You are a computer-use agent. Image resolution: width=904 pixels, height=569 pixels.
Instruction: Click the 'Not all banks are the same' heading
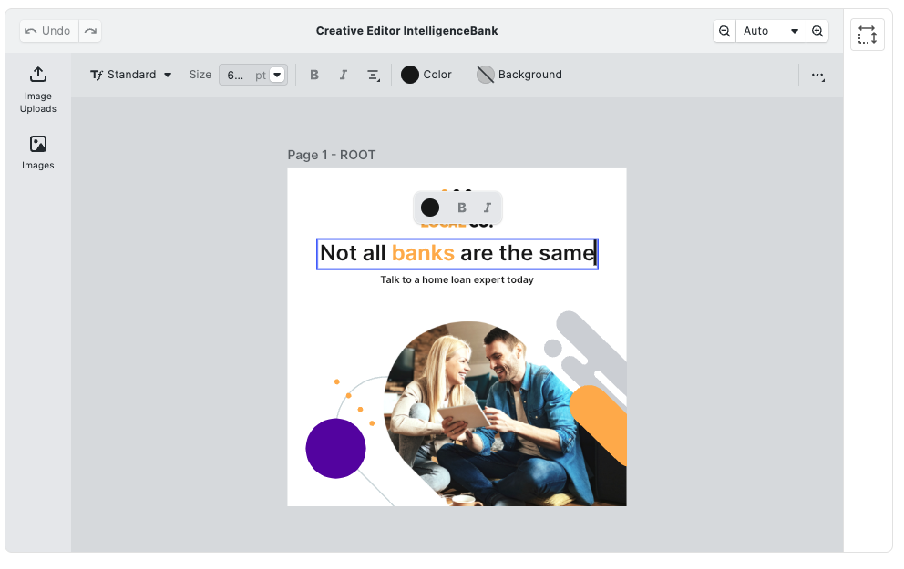tap(457, 254)
